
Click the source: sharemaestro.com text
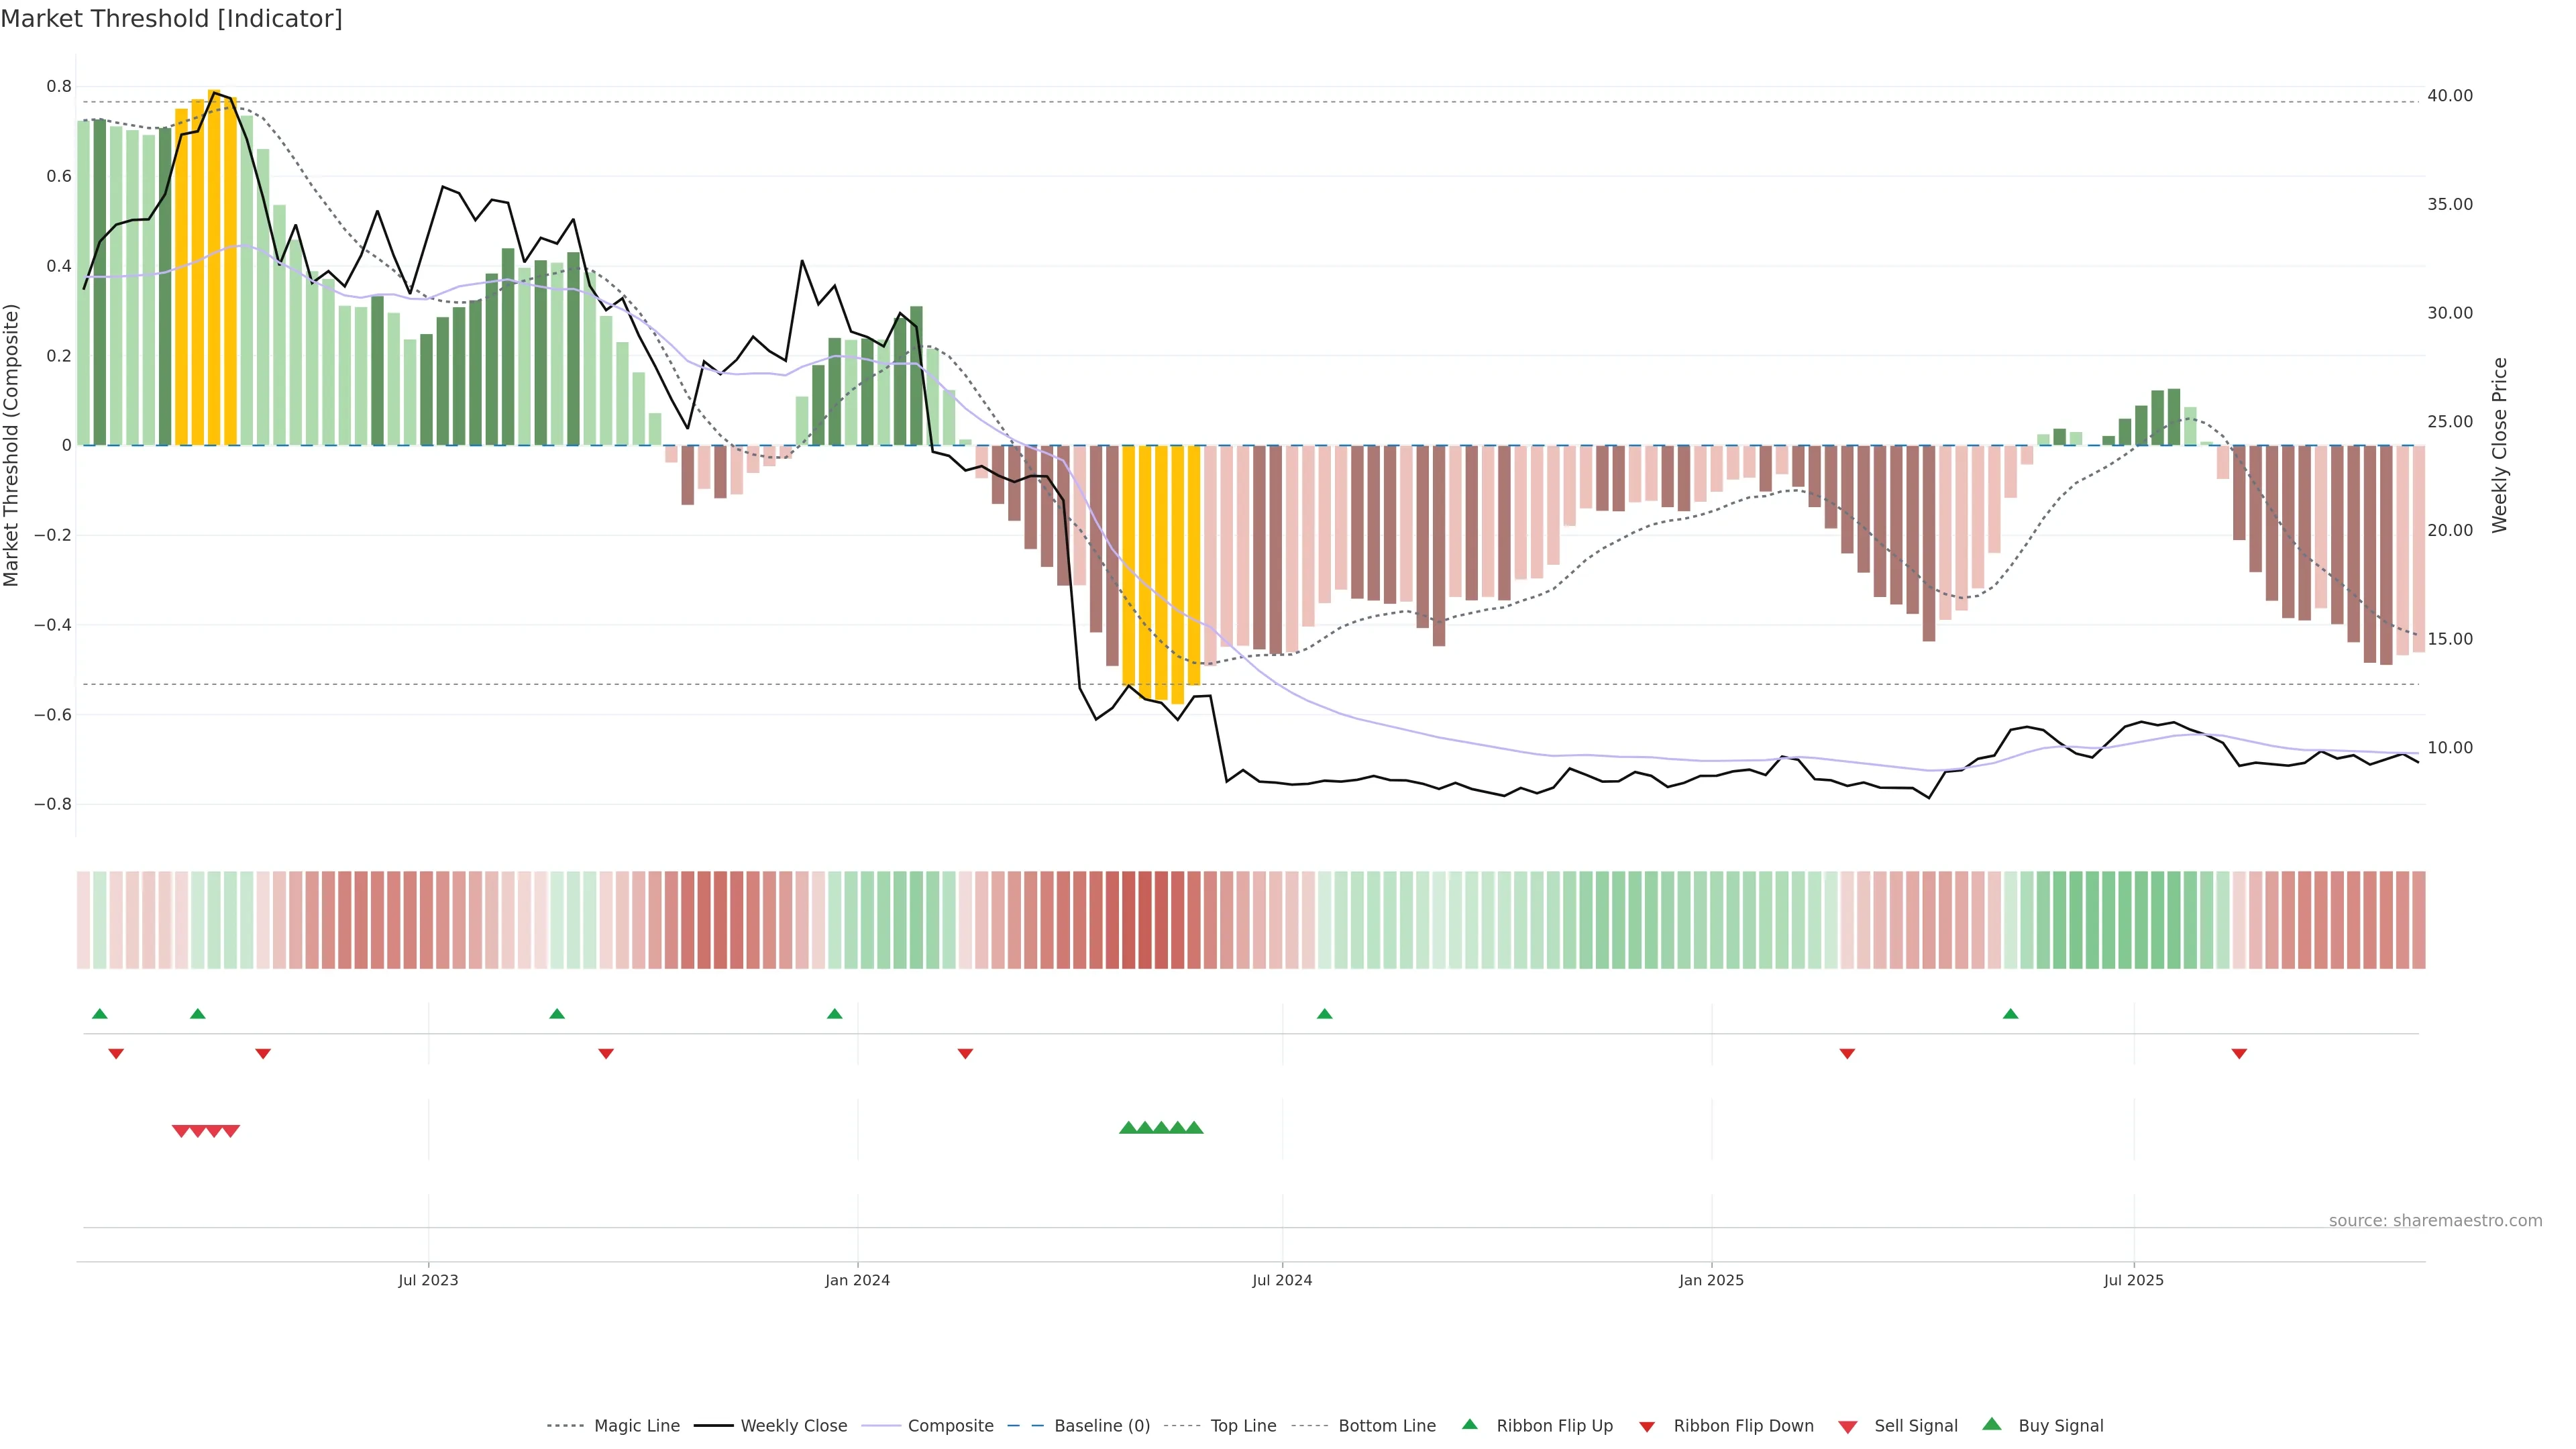coord(2435,1220)
